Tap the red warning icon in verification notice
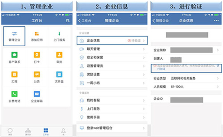 (x=155, y=66)
